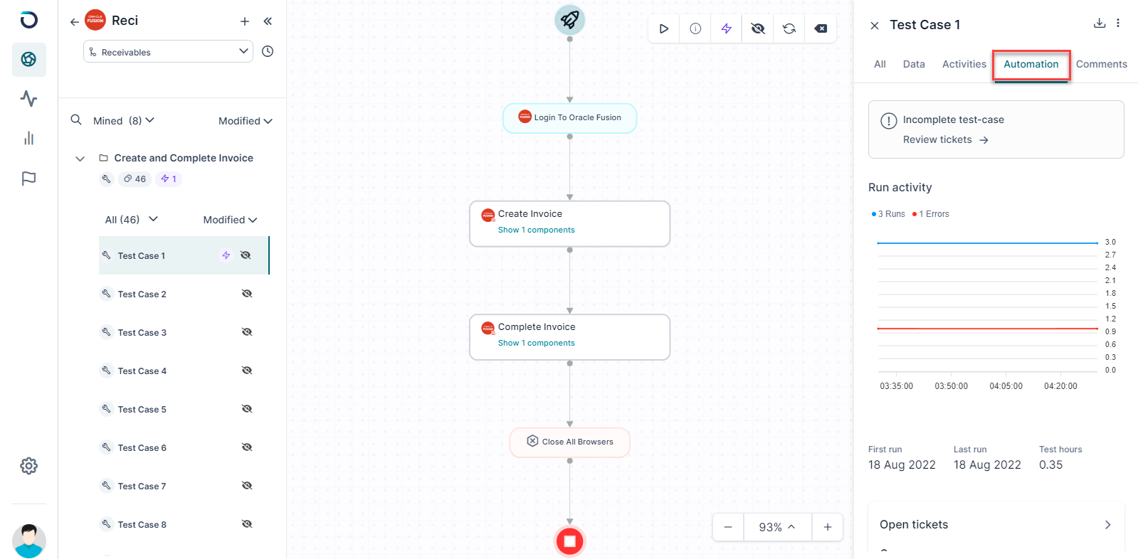
Task: Open the upper Modified sort dropdown
Action: (246, 121)
